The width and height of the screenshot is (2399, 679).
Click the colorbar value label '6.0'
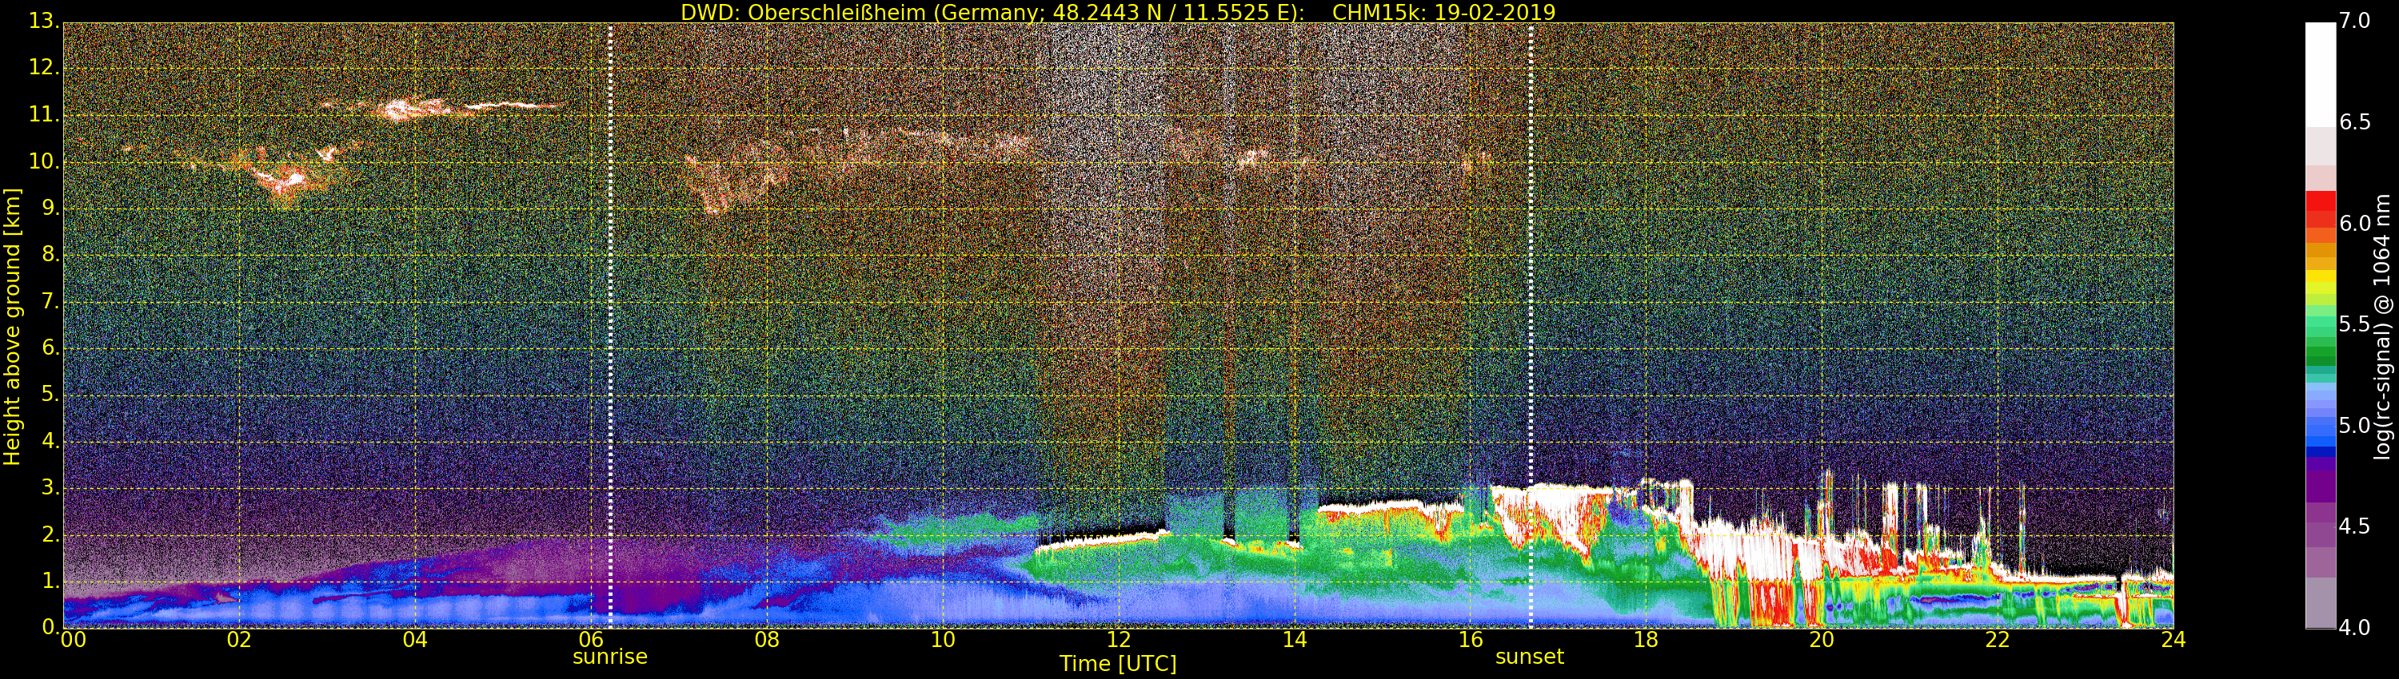pos(2355,223)
